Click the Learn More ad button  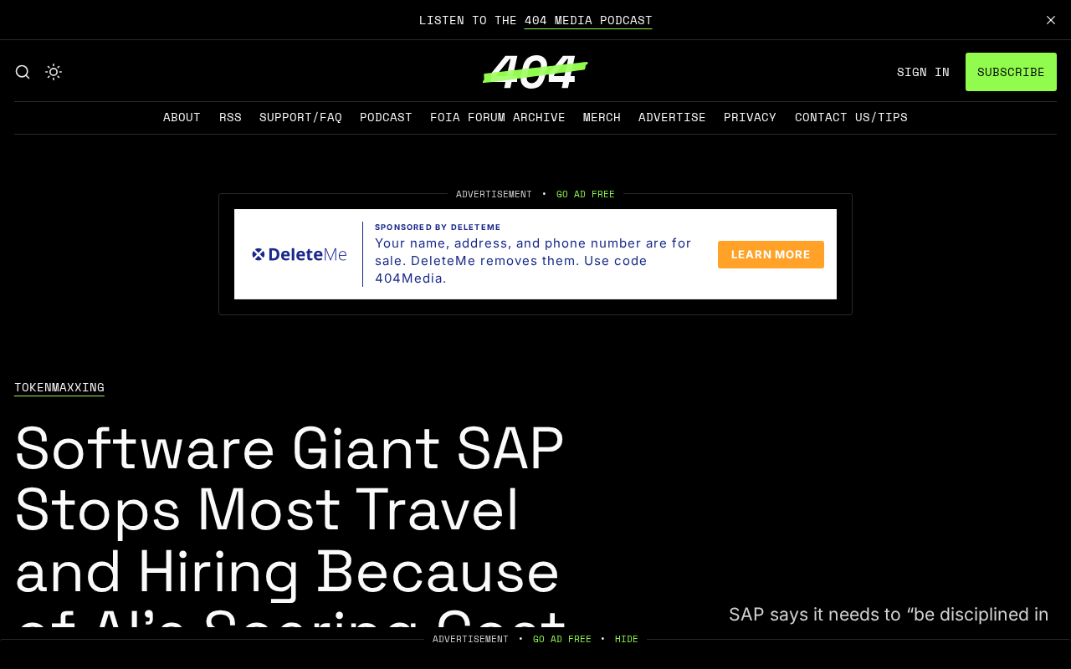point(771,254)
